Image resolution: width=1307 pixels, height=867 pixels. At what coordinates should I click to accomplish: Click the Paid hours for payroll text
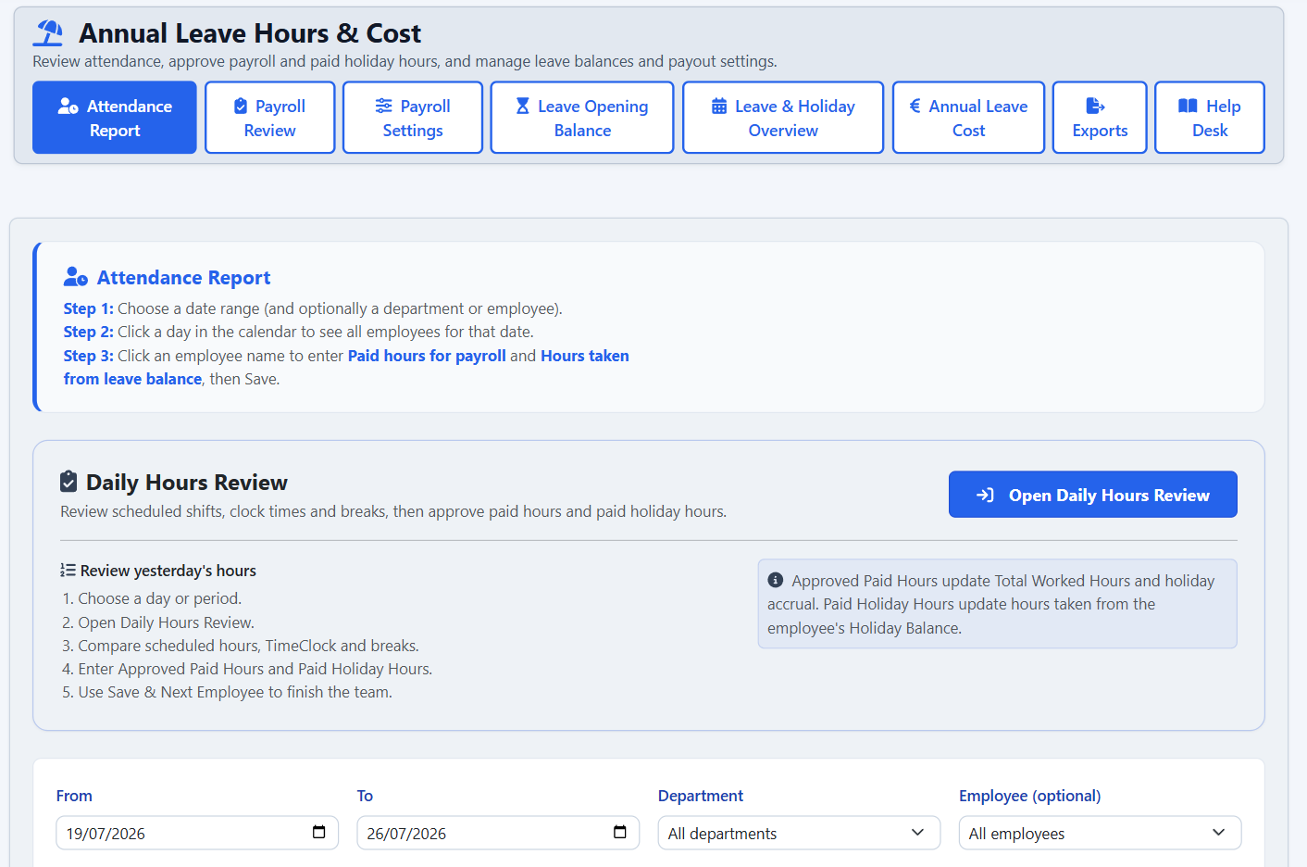427,356
